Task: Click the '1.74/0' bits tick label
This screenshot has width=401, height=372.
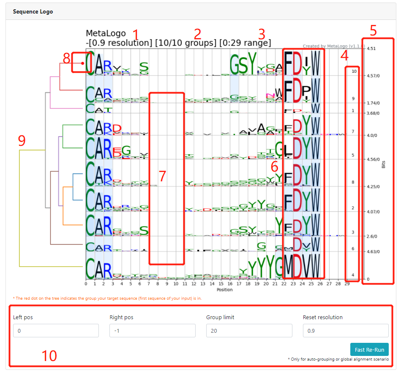Action: [373, 103]
